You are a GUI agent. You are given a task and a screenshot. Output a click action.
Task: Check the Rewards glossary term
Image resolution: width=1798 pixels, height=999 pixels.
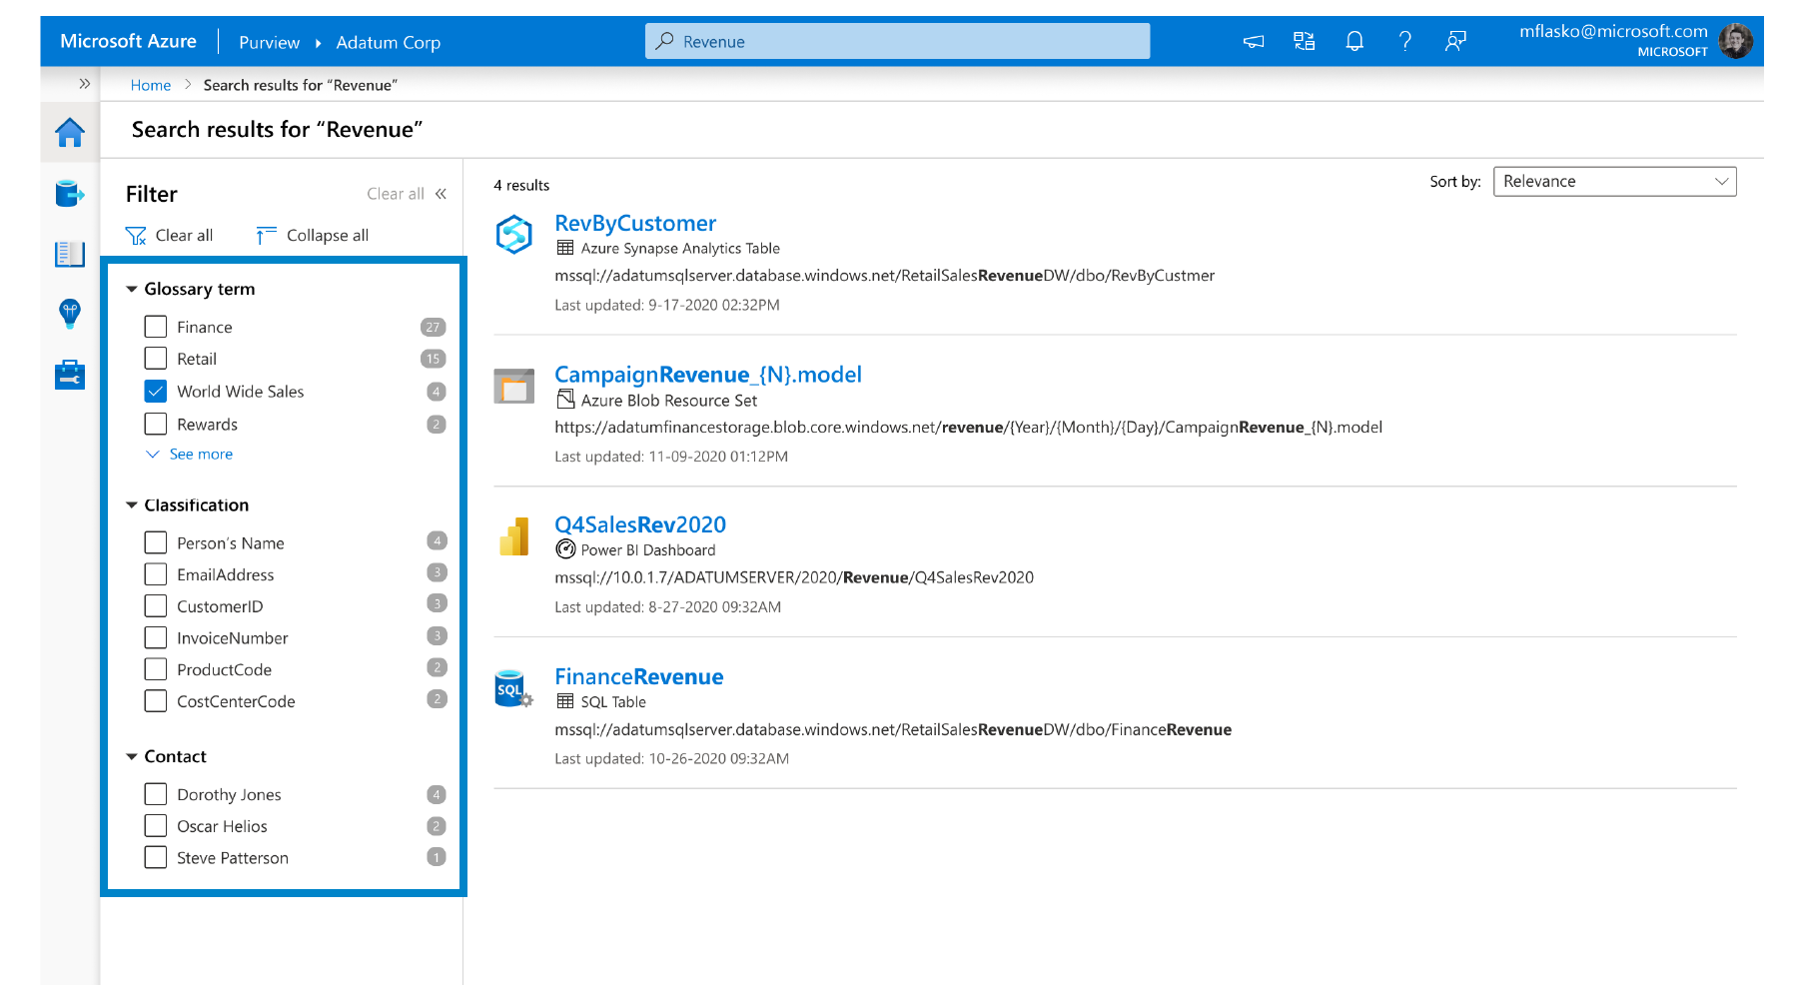(x=156, y=425)
